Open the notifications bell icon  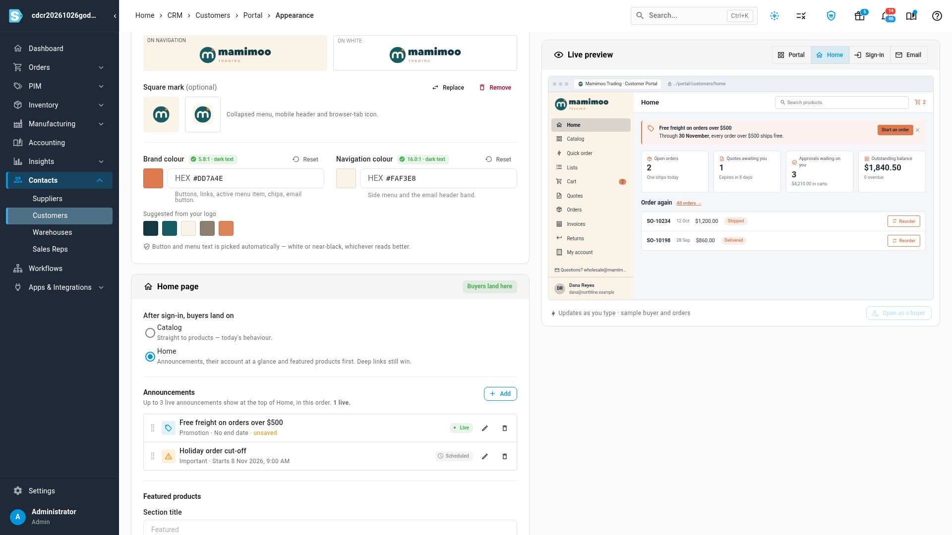coord(885,16)
